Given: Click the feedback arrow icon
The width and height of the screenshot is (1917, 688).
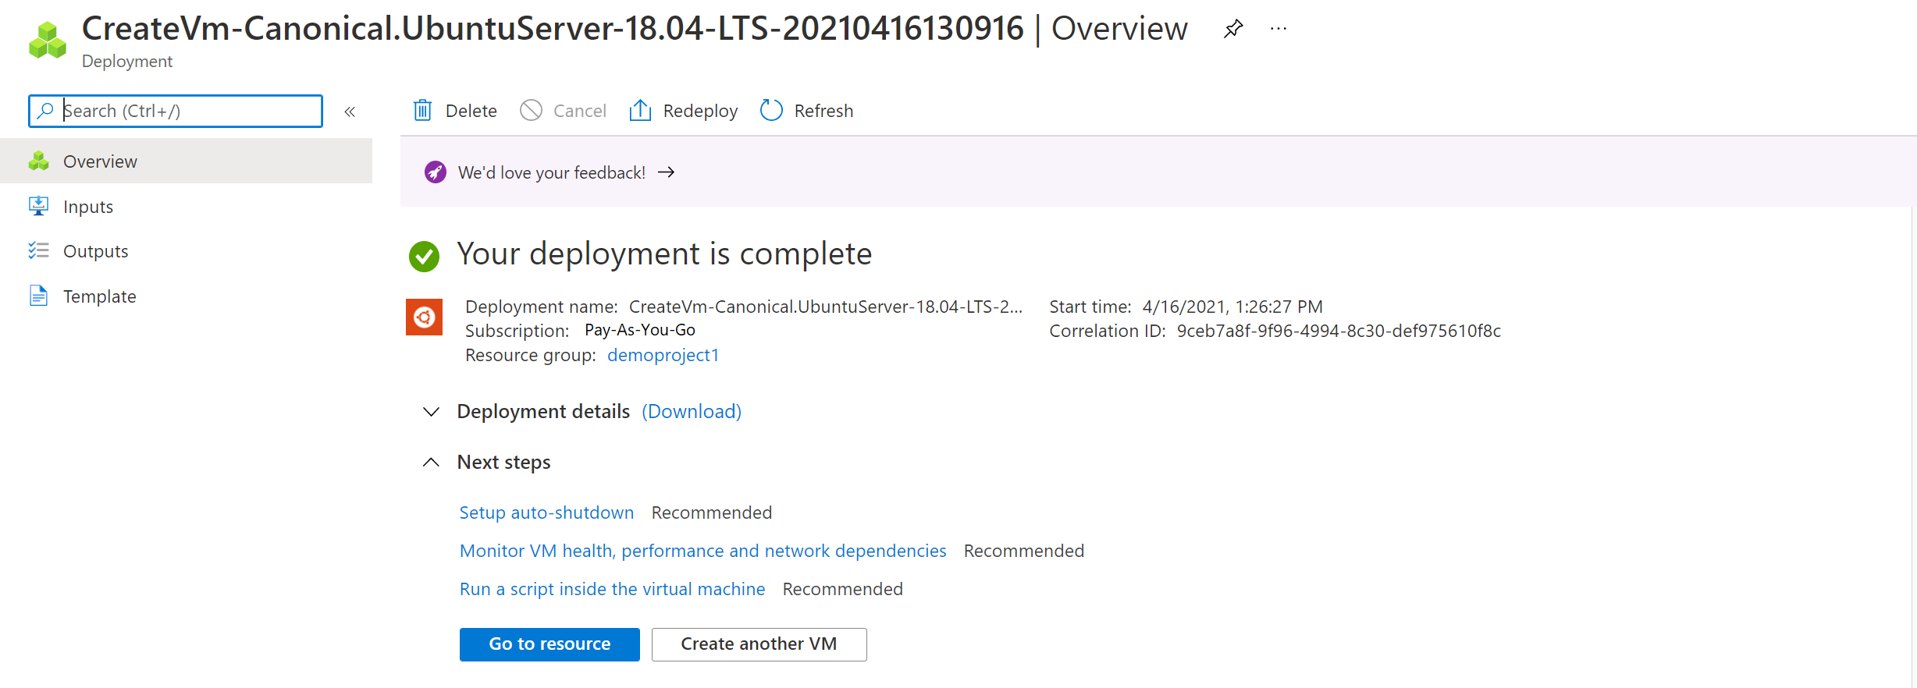Looking at the screenshot, I should pyautogui.click(x=666, y=172).
